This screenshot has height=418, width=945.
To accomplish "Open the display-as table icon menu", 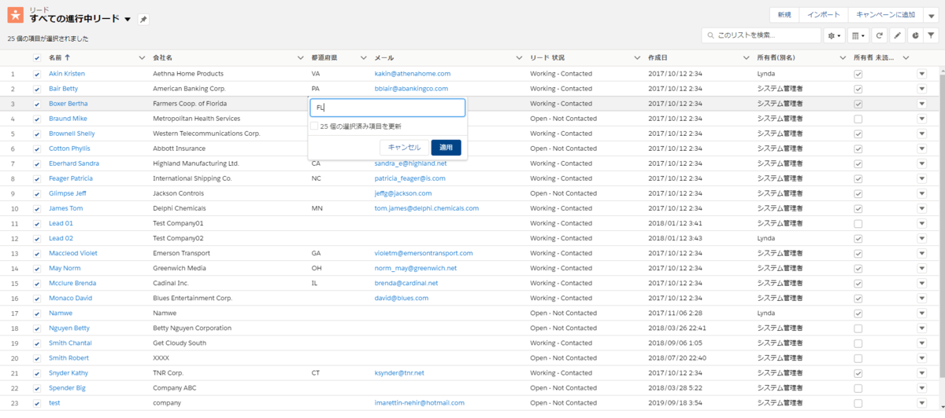I will click(x=859, y=35).
